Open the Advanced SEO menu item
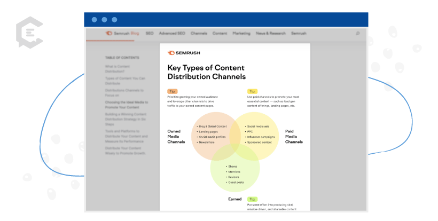Screen dimensions: 438x221 (172, 33)
